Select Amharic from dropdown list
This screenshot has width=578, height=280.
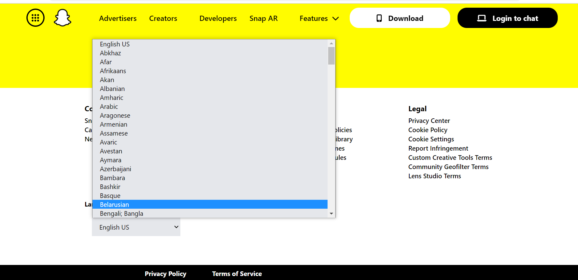tap(210, 97)
